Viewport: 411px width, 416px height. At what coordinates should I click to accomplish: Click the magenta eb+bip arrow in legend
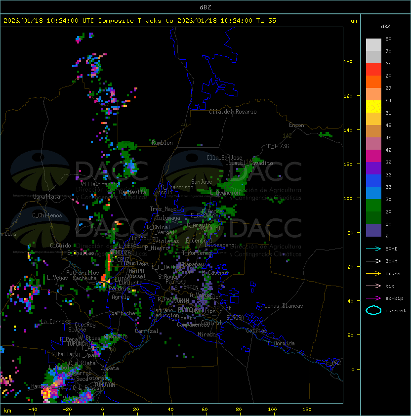373,298
